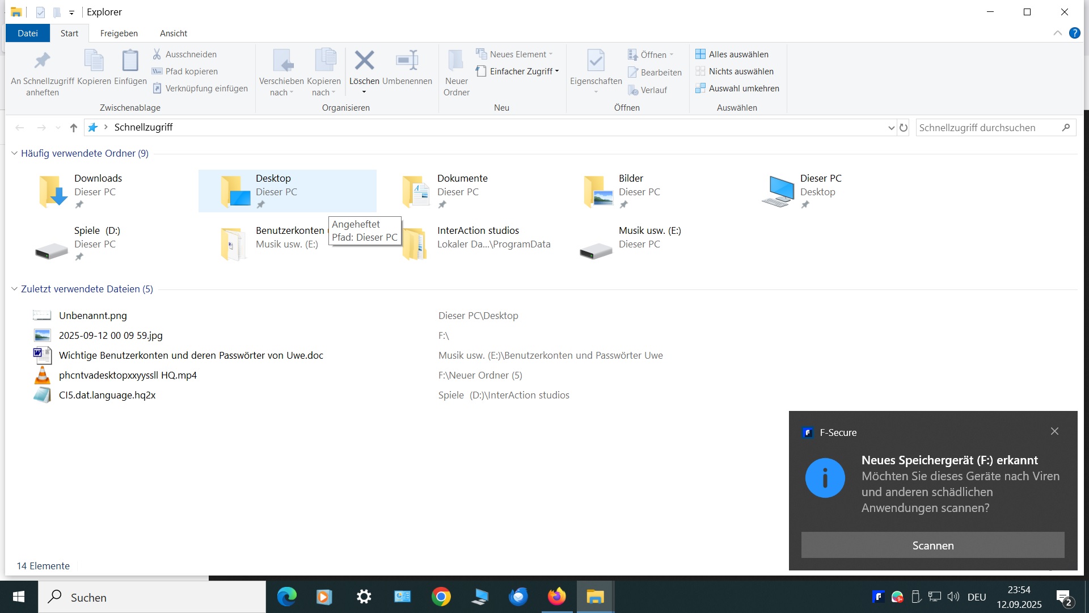Click the Umbenennen icon
Screen dimensions: 1089x613
[407, 60]
